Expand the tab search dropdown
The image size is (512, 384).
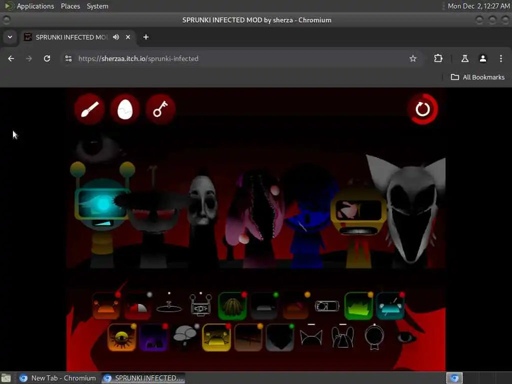[x=10, y=37]
